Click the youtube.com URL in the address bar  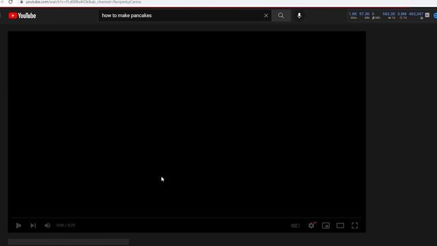83,2
